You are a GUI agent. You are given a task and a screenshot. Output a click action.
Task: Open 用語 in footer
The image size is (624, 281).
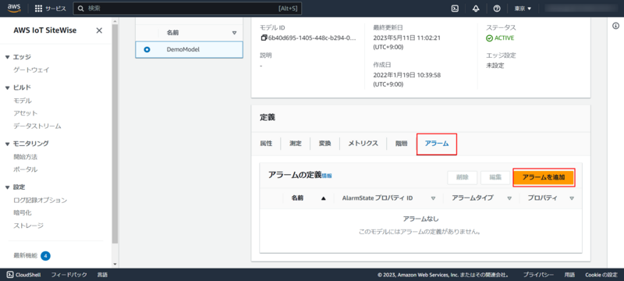[569, 275]
